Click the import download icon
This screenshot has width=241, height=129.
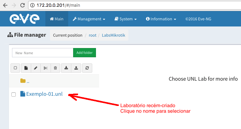tap(66, 68)
